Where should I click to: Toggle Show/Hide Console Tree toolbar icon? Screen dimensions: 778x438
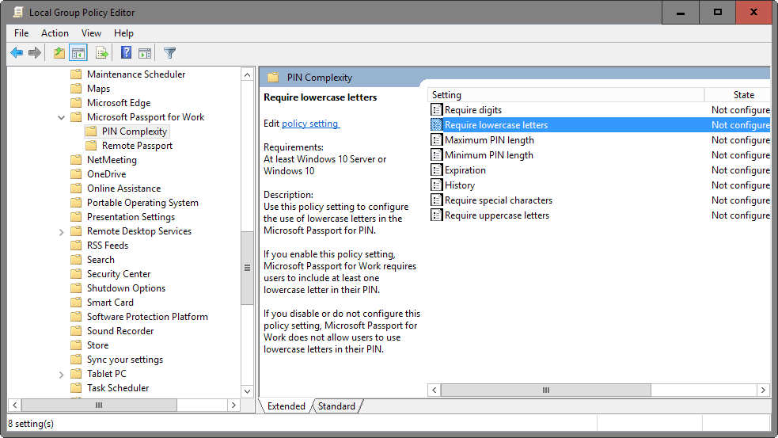click(x=78, y=53)
